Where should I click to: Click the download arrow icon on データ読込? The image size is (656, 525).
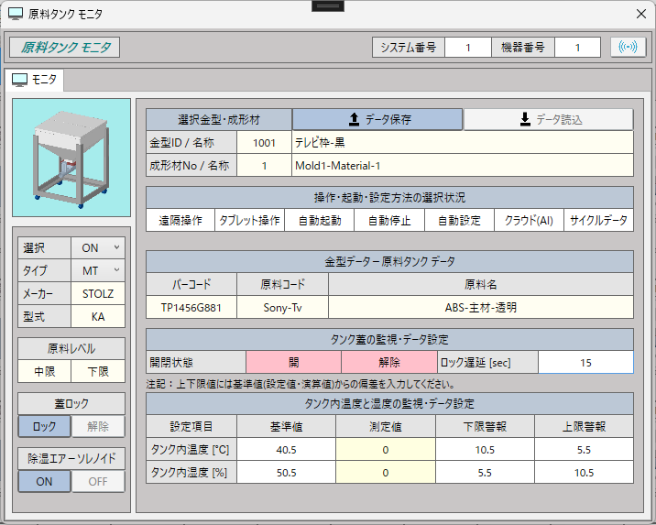tap(525, 120)
